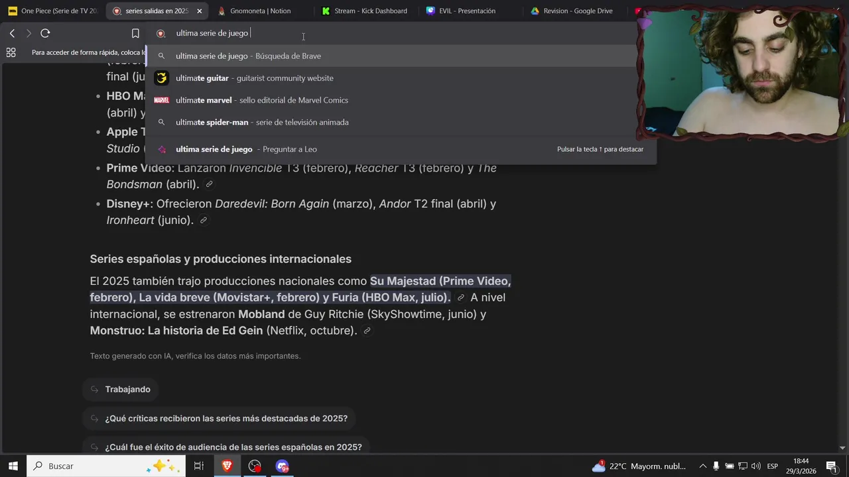
Task: Open the notification center icon
Action: pyautogui.click(x=831, y=466)
